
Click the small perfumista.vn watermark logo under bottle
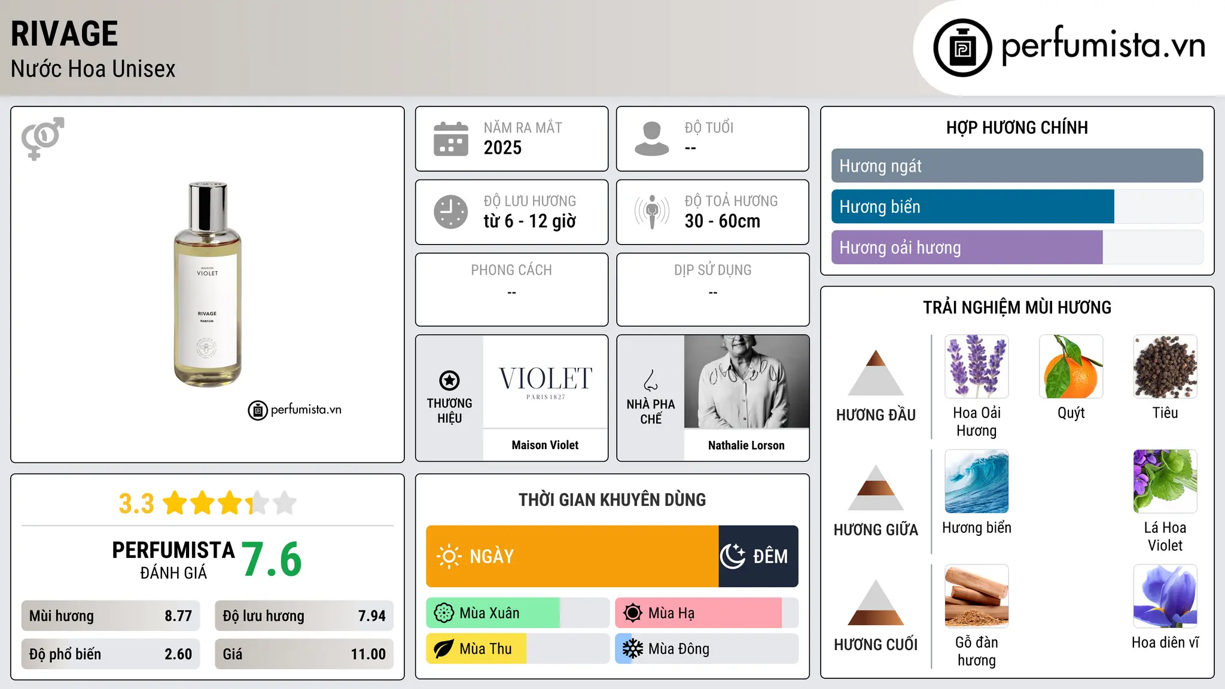coord(295,410)
